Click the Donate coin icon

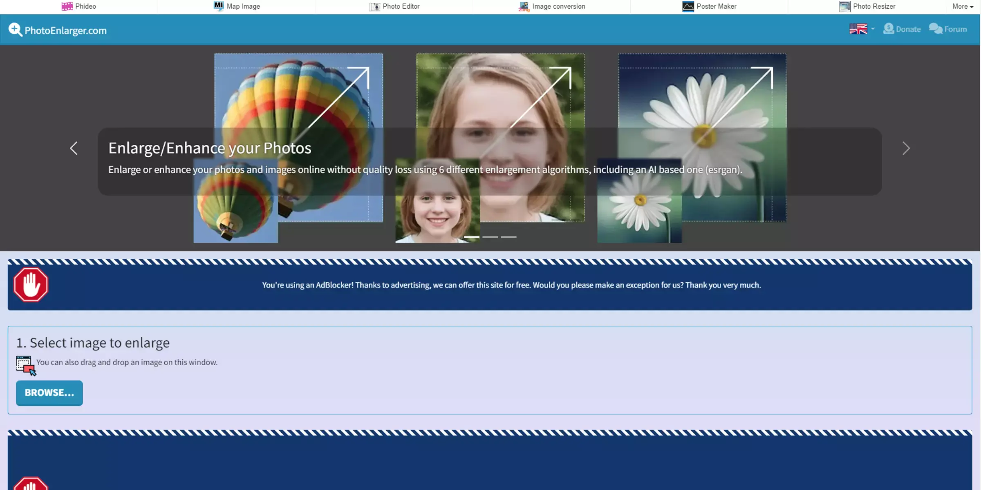tap(889, 29)
